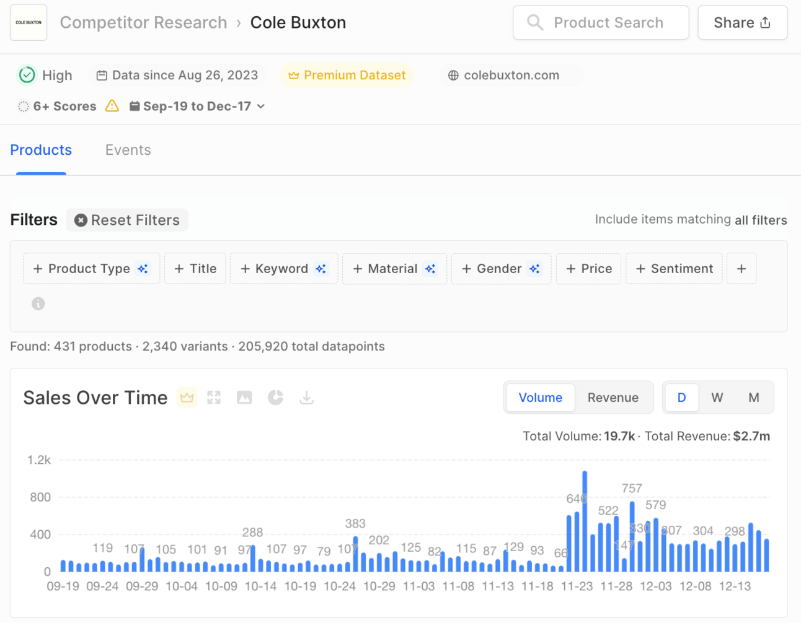The image size is (801, 623).
Task: Open the Premium Dataset badge
Action: [347, 75]
